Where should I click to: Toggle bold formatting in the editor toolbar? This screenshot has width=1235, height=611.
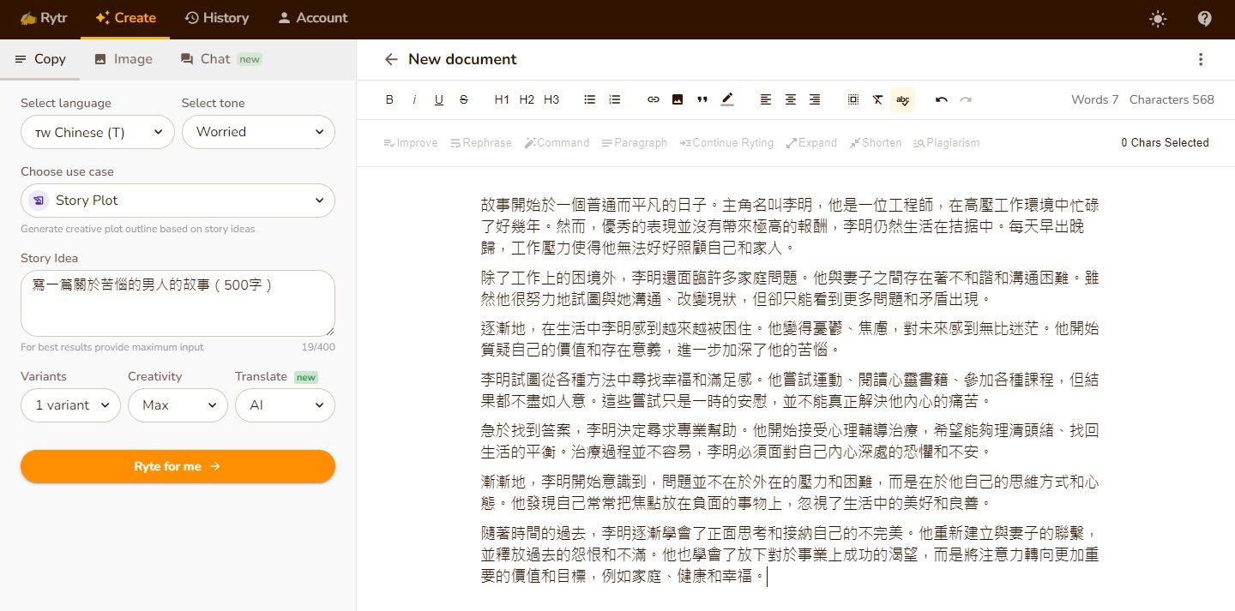point(389,99)
